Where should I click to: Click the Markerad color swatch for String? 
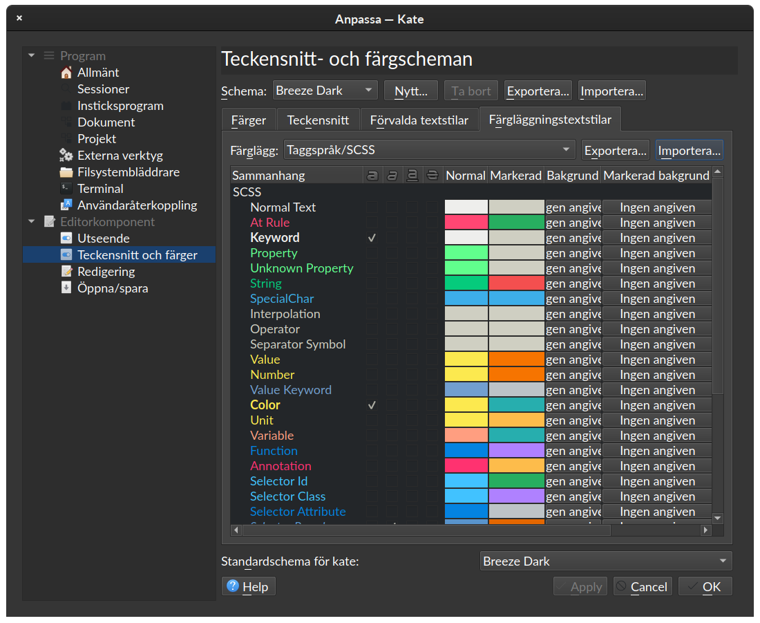[517, 283]
